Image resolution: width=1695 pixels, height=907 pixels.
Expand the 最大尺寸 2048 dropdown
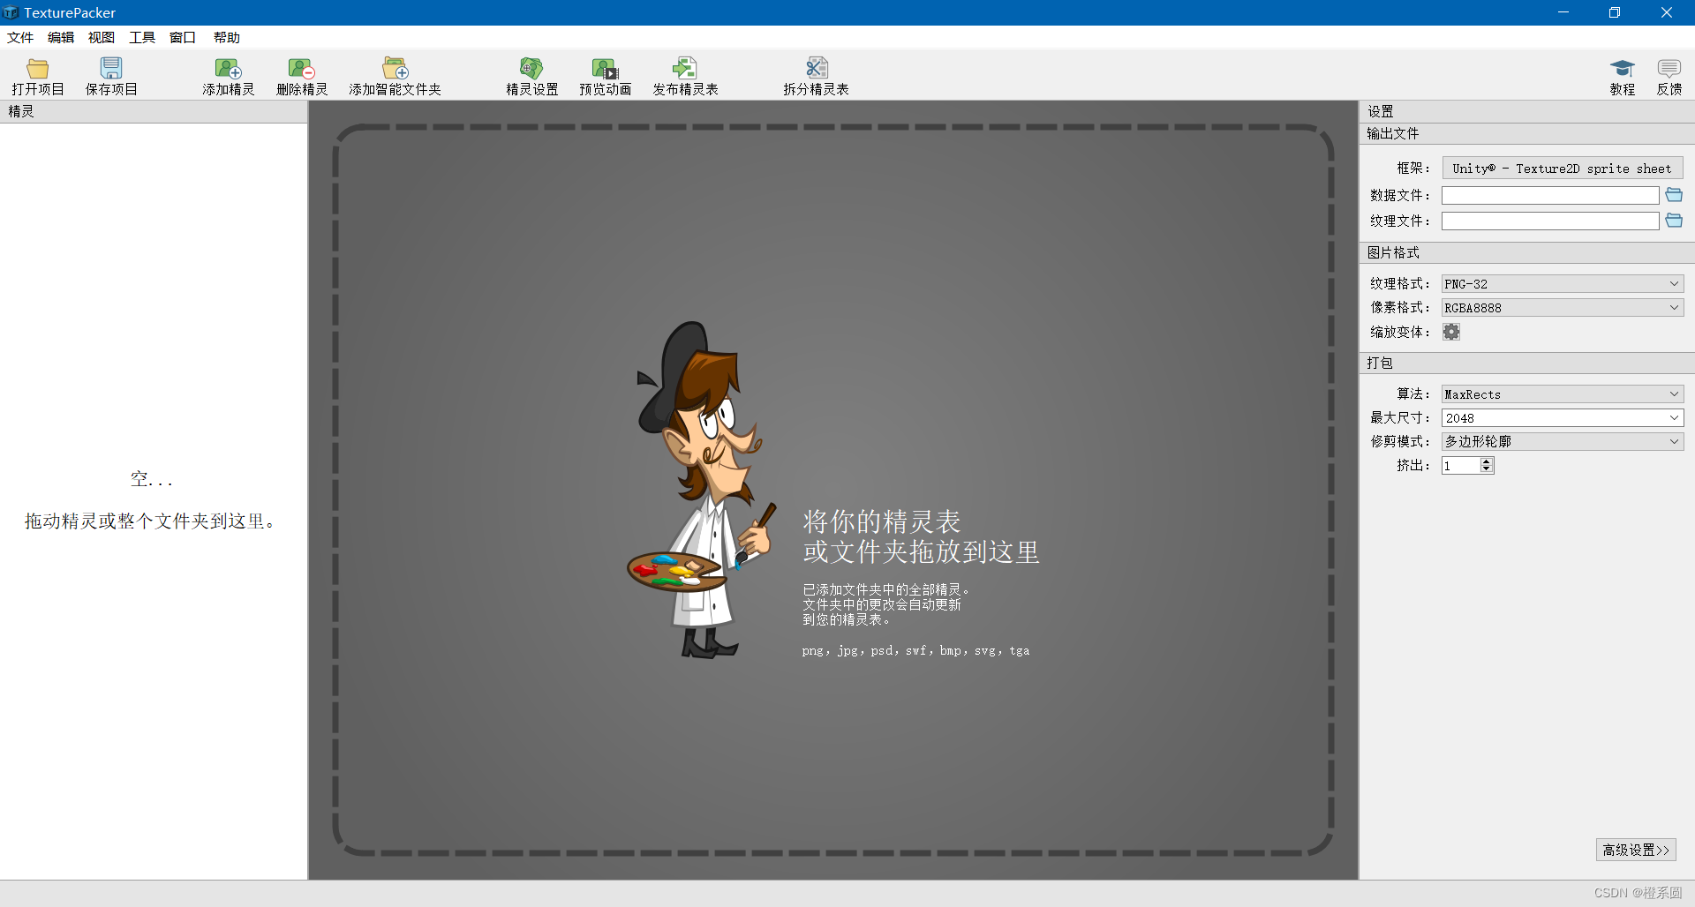pyautogui.click(x=1563, y=417)
